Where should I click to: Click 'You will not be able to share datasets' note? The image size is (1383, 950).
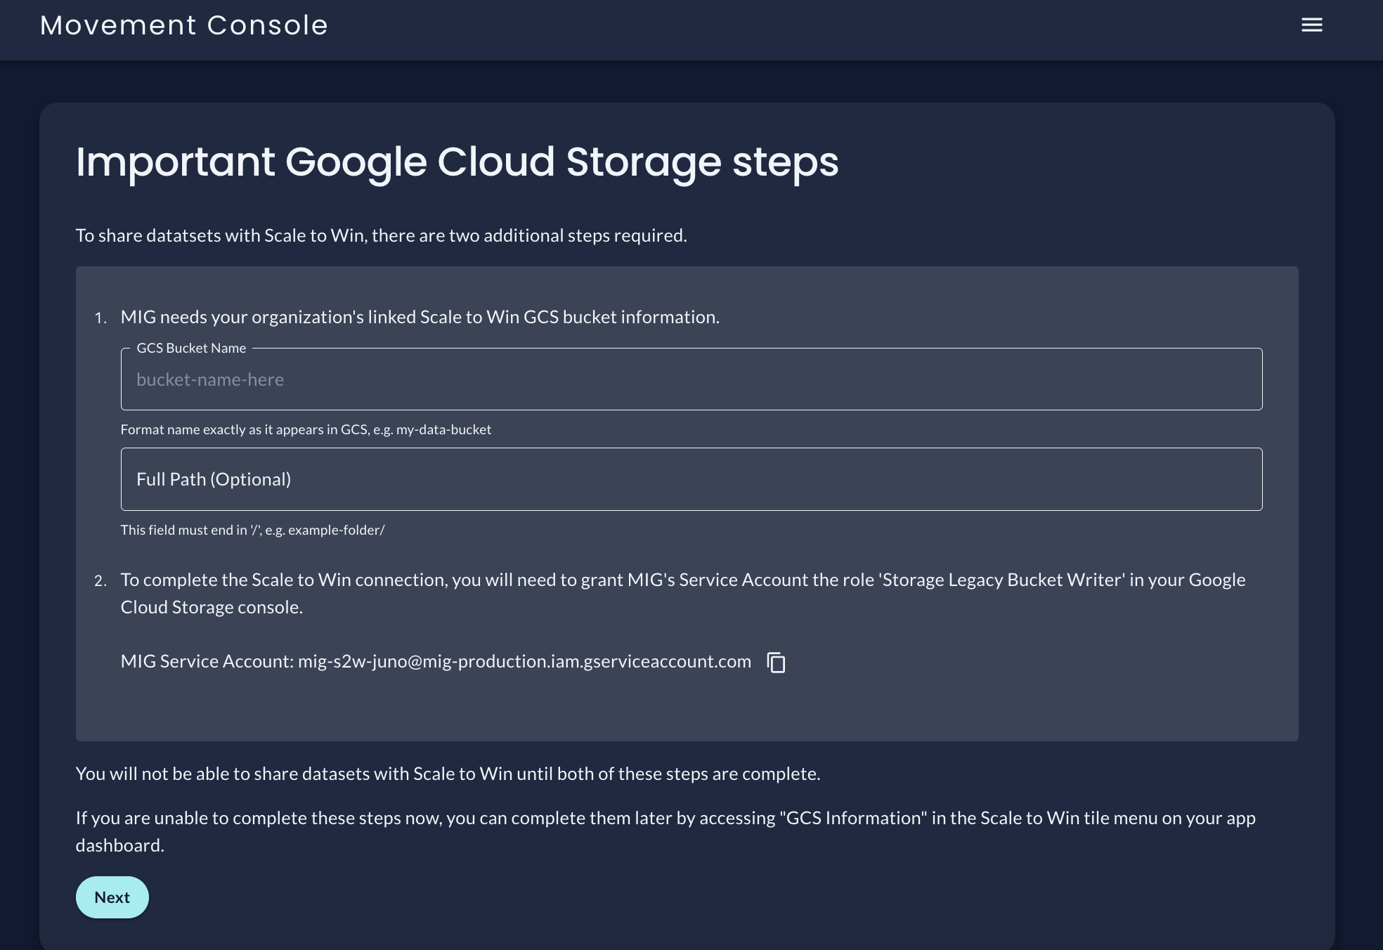[x=448, y=774]
